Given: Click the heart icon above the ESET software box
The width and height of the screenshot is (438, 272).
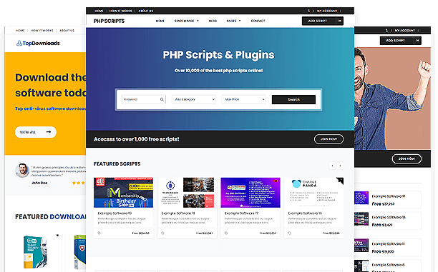Looking at the screenshot, I should tap(57, 236).
